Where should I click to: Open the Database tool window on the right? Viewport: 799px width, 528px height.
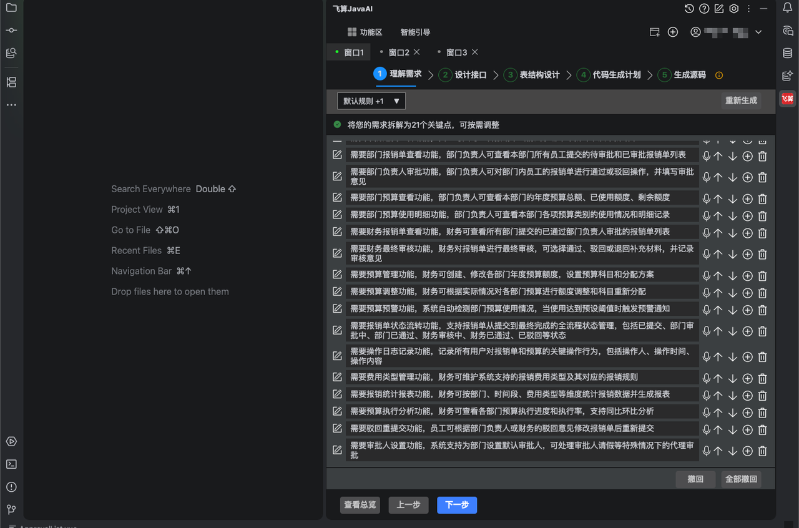pyautogui.click(x=788, y=53)
